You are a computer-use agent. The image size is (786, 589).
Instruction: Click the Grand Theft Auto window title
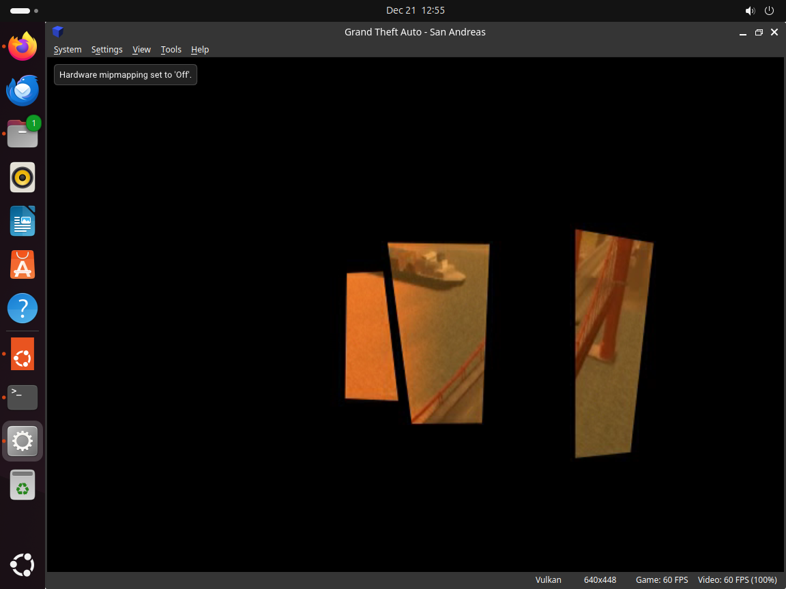415,32
